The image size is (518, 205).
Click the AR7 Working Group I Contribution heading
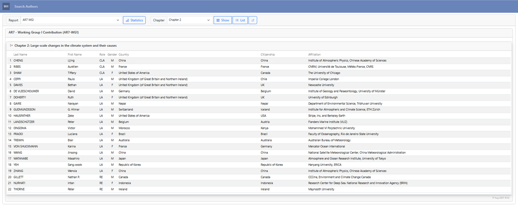43,32
